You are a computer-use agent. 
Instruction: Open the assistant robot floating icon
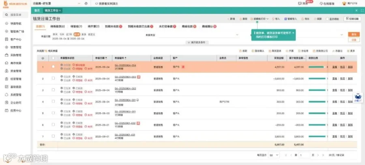point(358,97)
